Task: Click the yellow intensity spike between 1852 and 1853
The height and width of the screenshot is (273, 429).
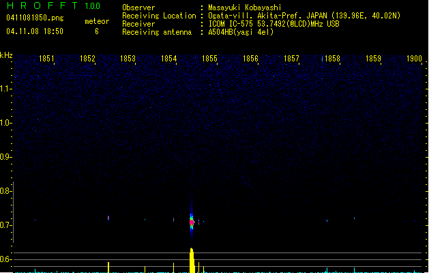Action: [x=108, y=268]
